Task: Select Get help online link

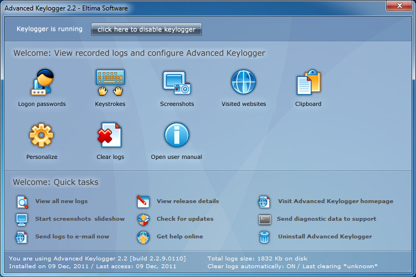Action: click(179, 237)
